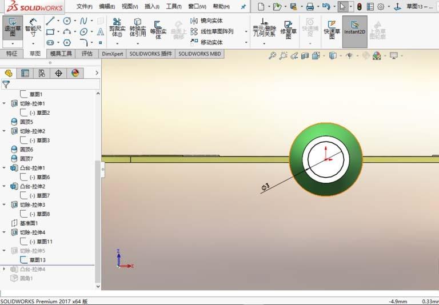Collapse the 切除-拉伸1 feature node

tap(4, 103)
